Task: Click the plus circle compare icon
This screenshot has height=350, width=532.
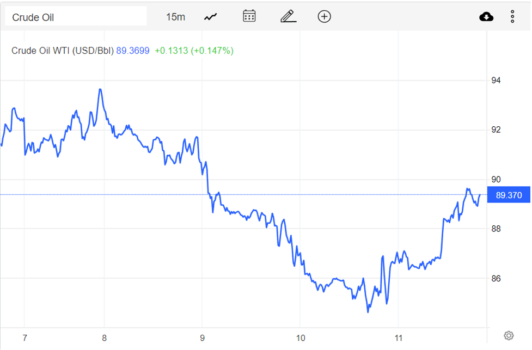Action: (x=324, y=16)
